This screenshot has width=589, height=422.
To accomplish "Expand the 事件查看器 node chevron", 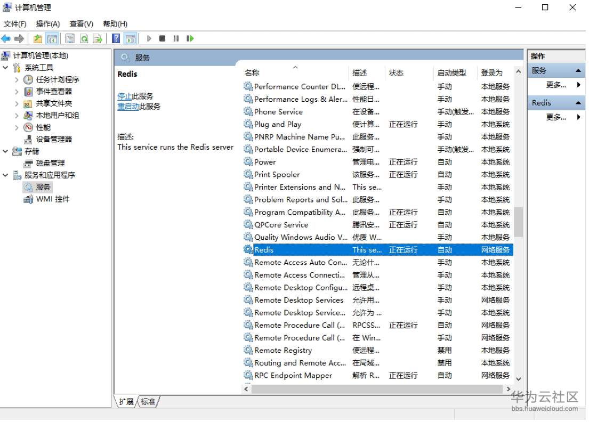I will coord(17,91).
